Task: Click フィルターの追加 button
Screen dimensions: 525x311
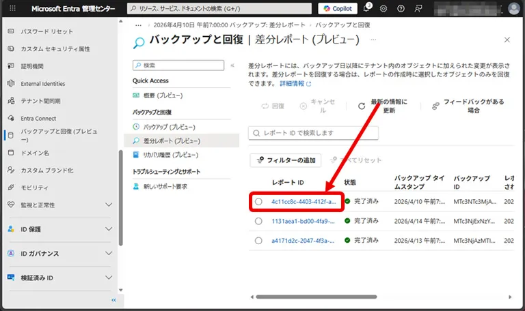Action: coord(286,160)
